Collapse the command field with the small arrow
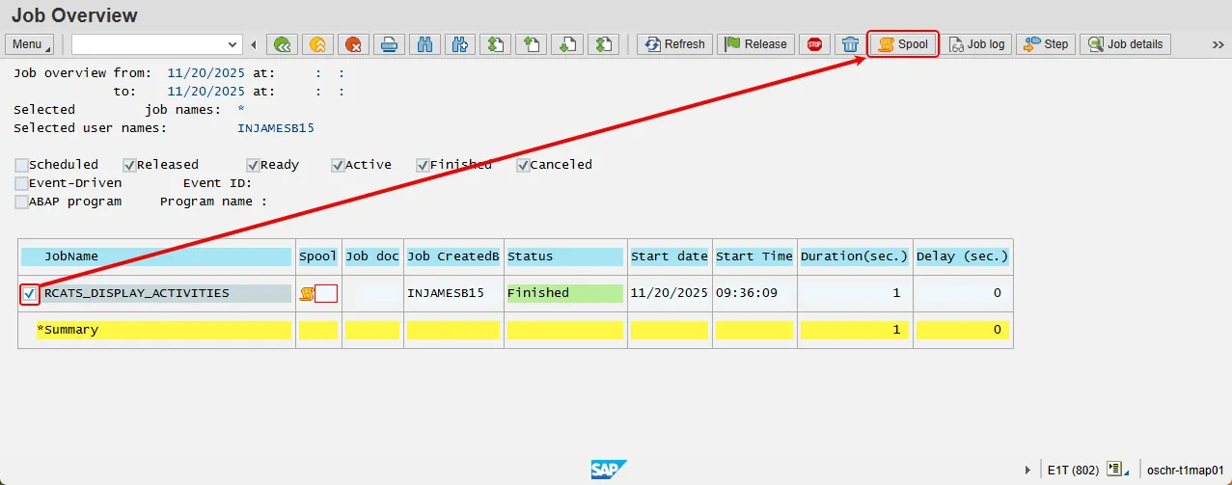The width and height of the screenshot is (1232, 485). click(x=254, y=44)
